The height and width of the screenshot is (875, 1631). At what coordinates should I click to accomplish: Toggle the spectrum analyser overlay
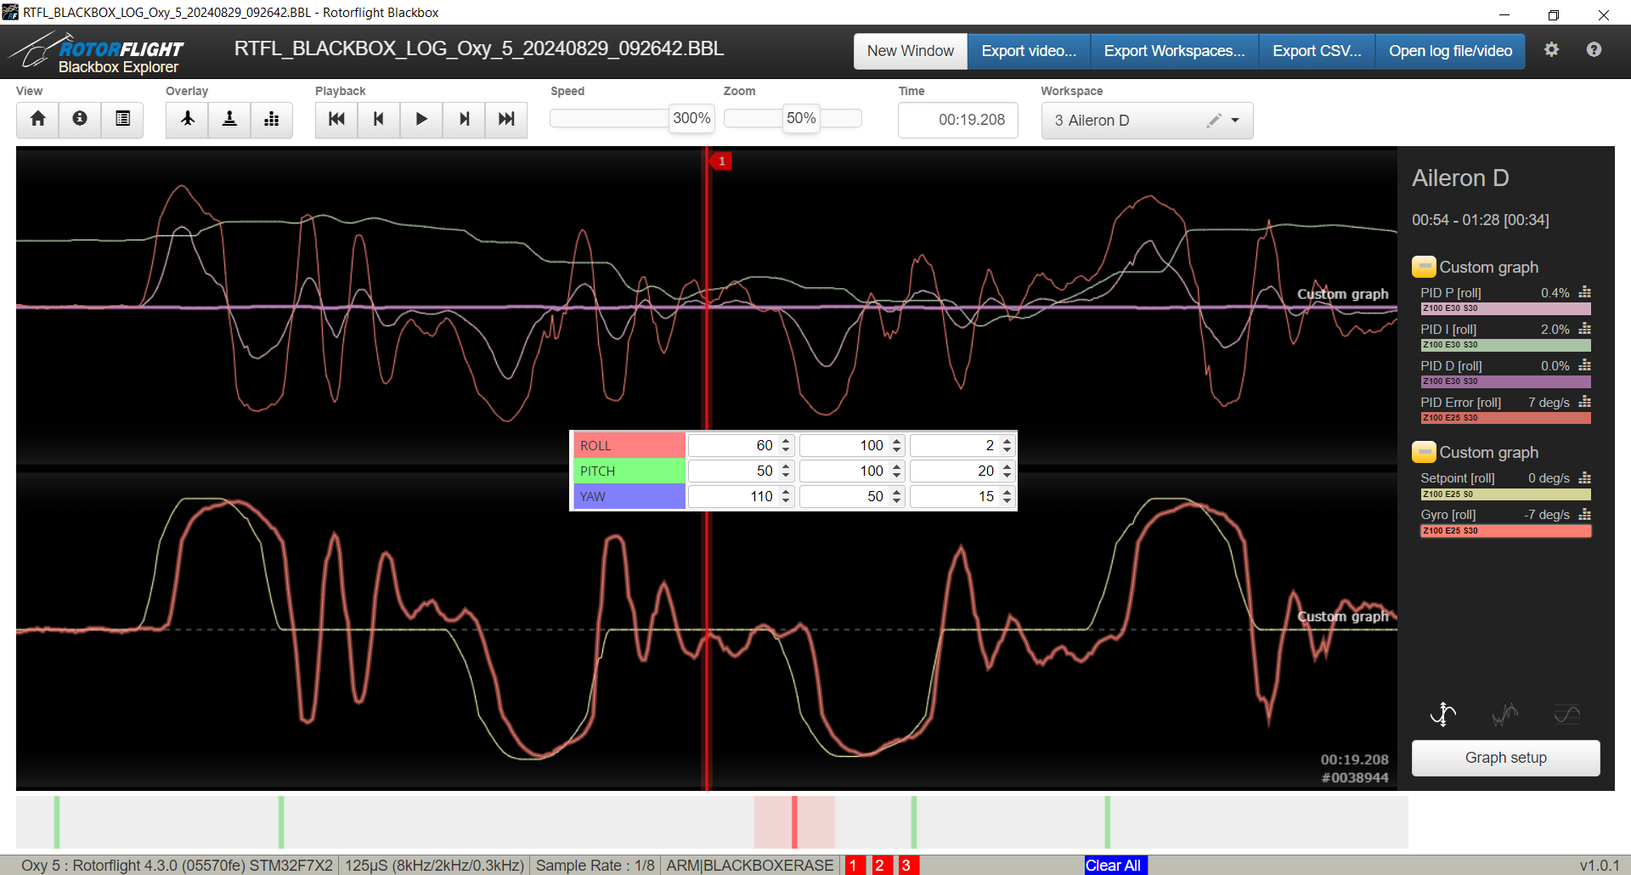(x=272, y=119)
